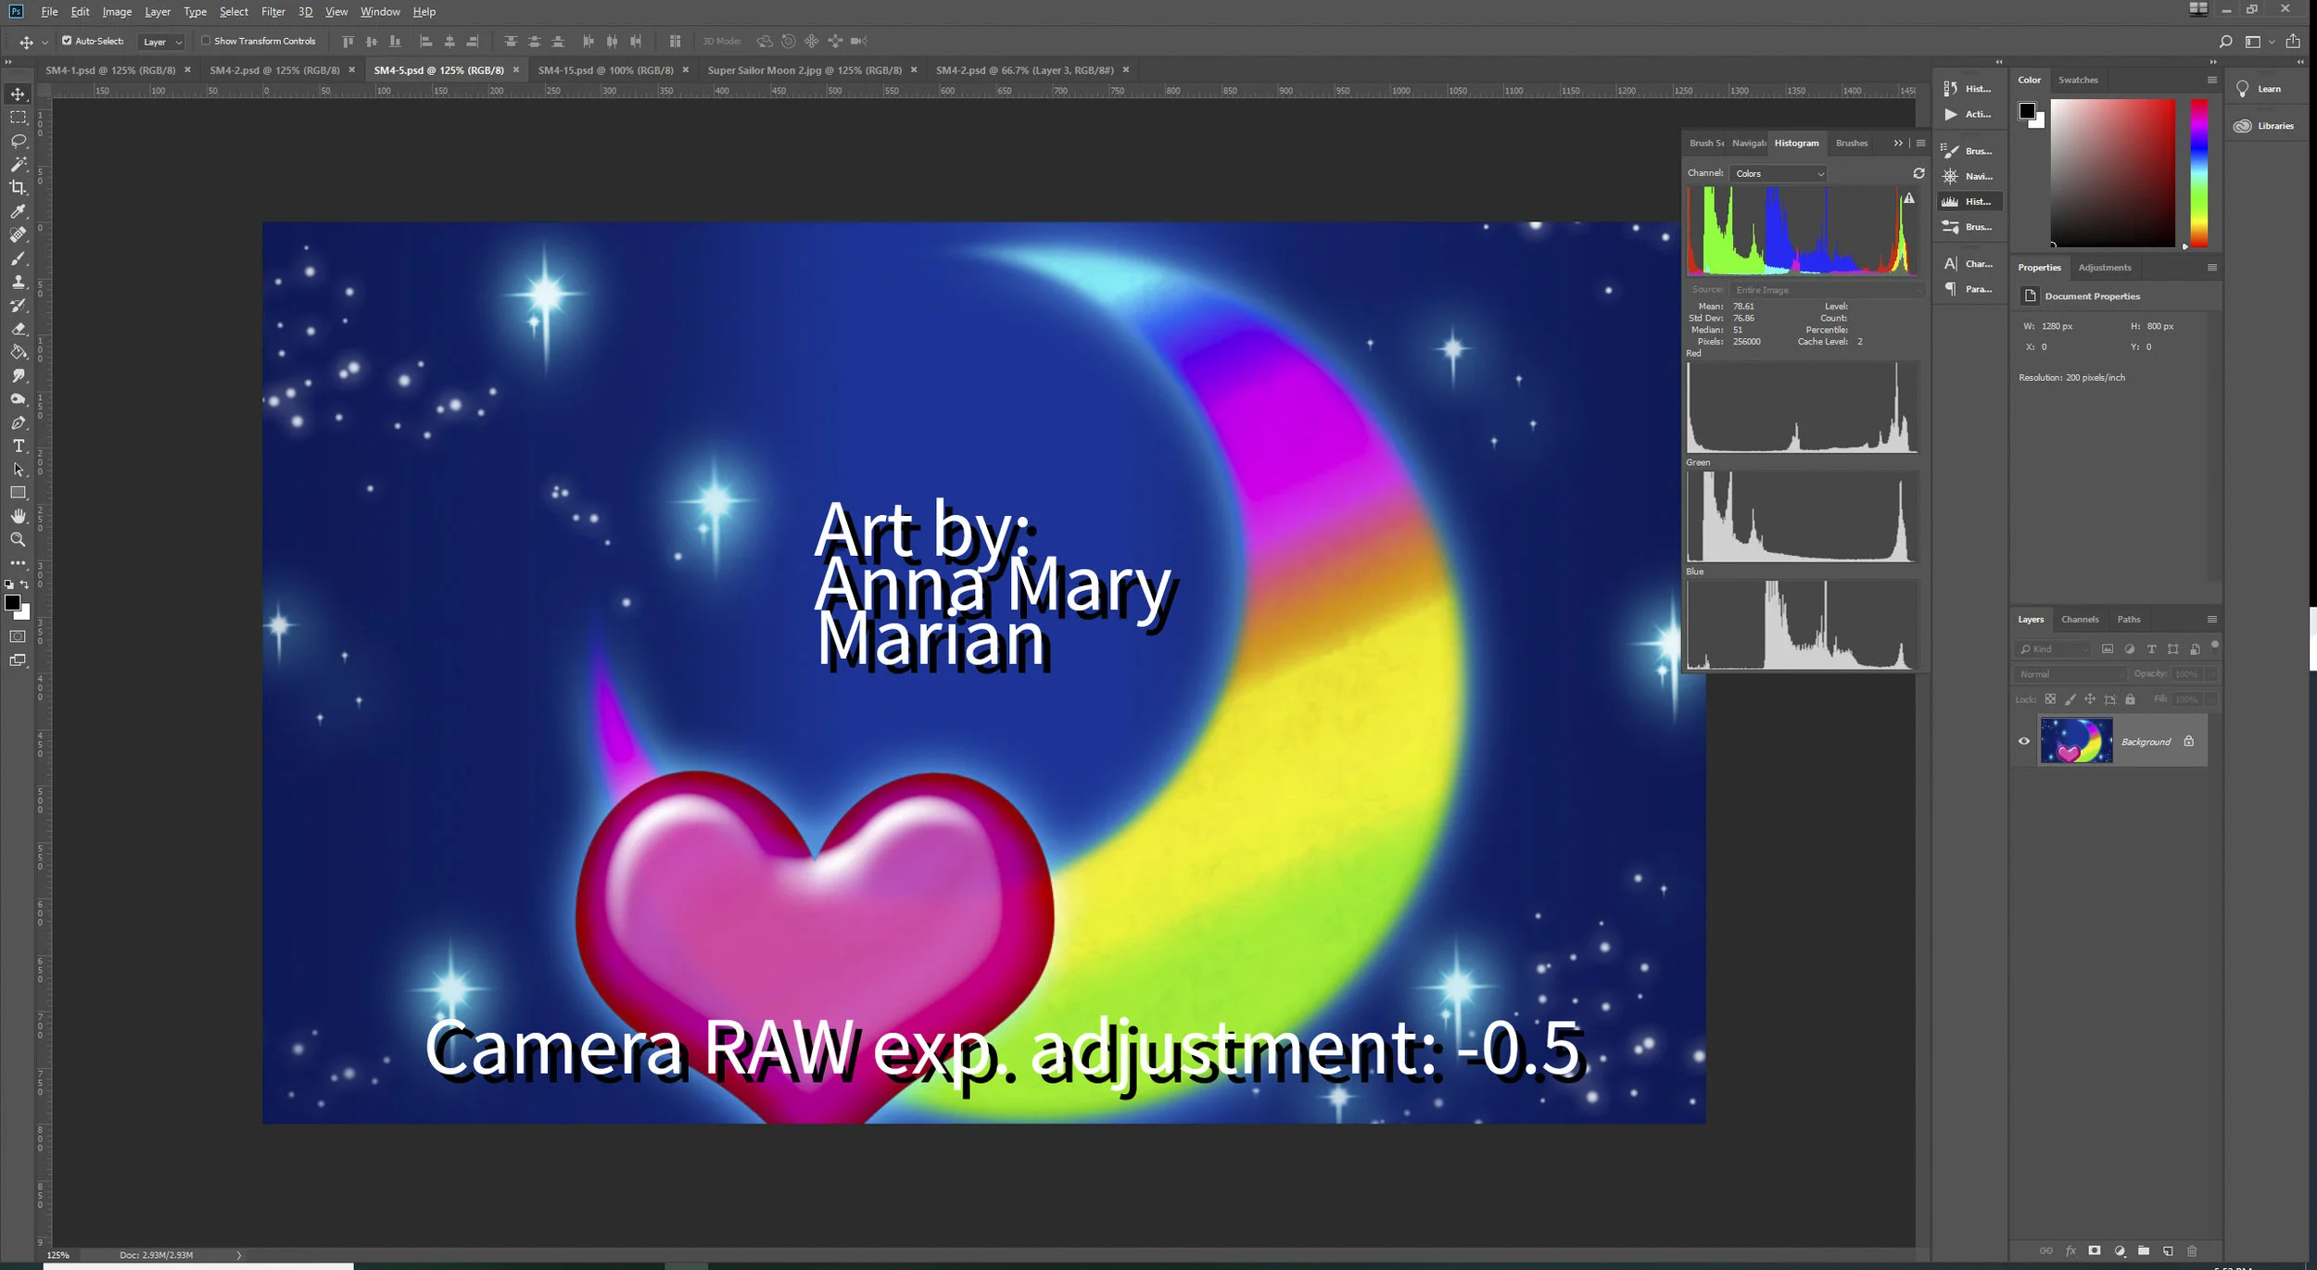Open the Filter menu
The width and height of the screenshot is (2317, 1270).
click(272, 12)
